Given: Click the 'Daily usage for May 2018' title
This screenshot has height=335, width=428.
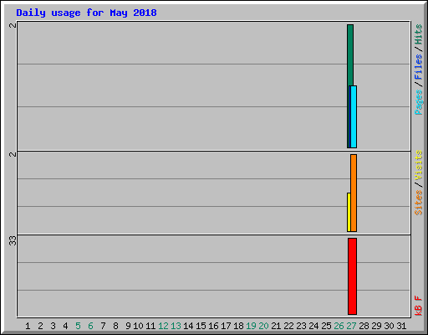Looking at the screenshot, I should pos(86,13).
